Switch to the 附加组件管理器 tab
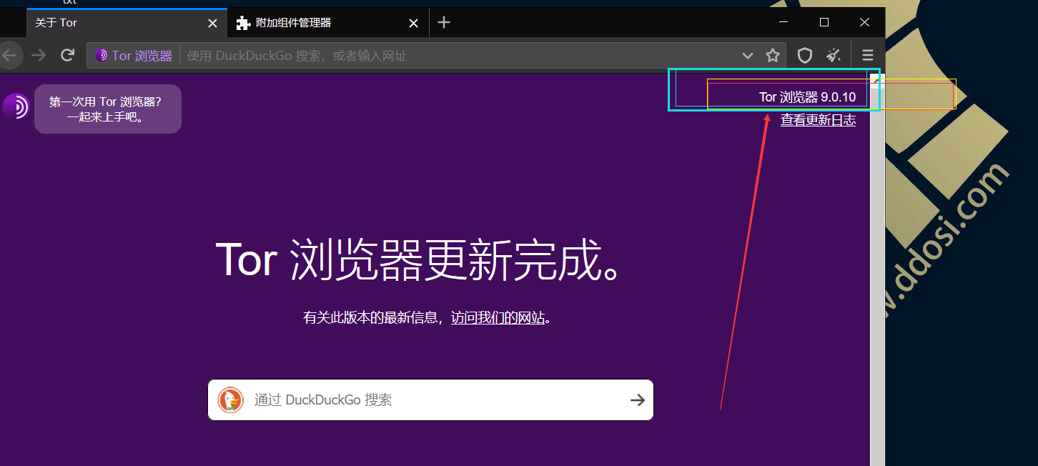The image size is (1038, 466). pyautogui.click(x=328, y=22)
